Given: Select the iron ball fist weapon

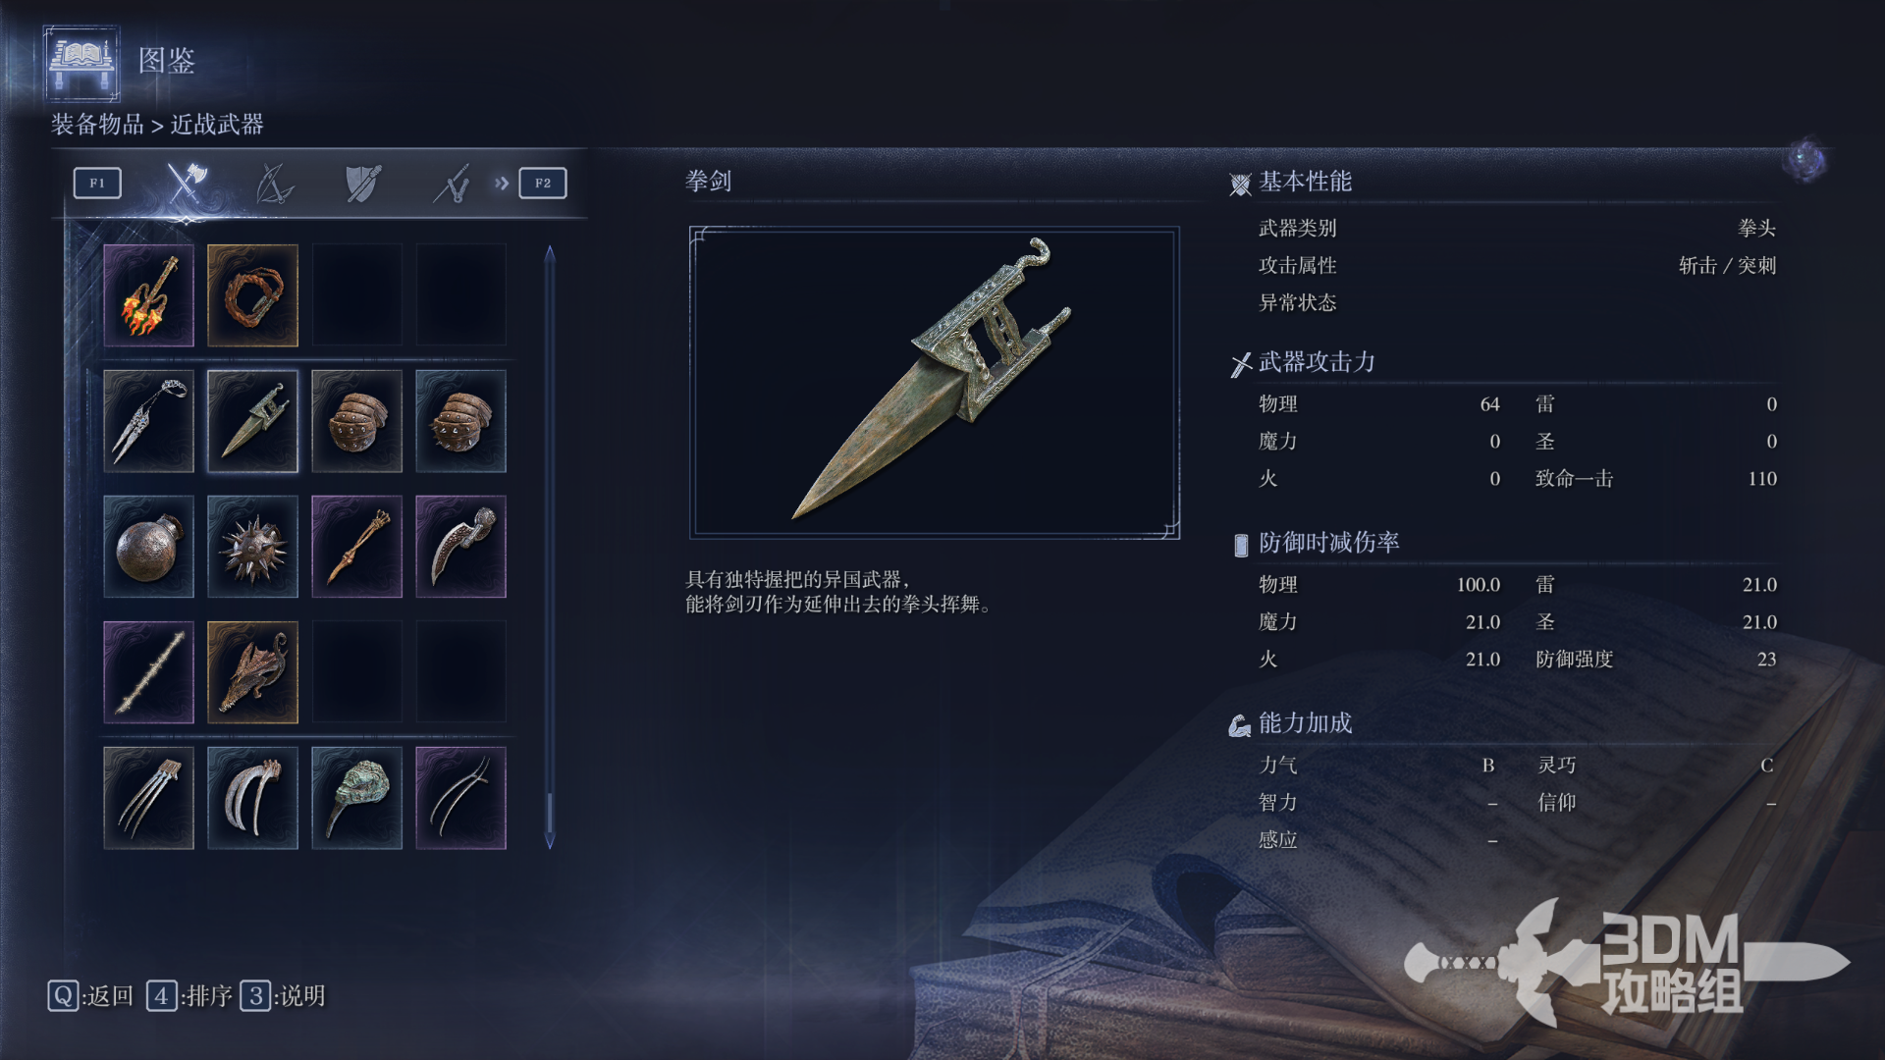Looking at the screenshot, I should 148,547.
